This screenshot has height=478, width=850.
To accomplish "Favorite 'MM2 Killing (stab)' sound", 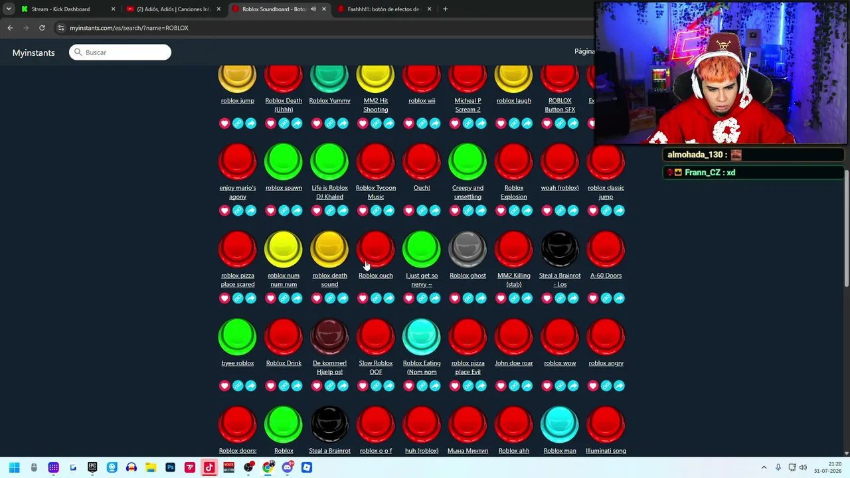I will [x=501, y=298].
